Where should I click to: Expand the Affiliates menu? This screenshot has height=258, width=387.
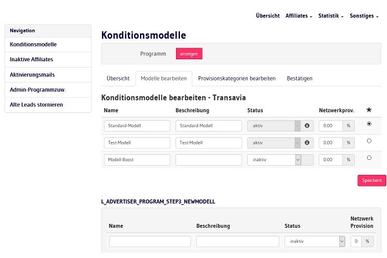299,15
